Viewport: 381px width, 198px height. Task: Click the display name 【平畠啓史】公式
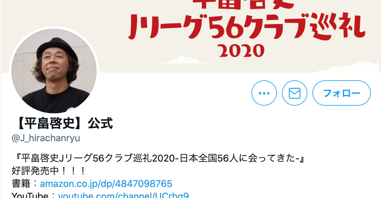tap(62, 123)
